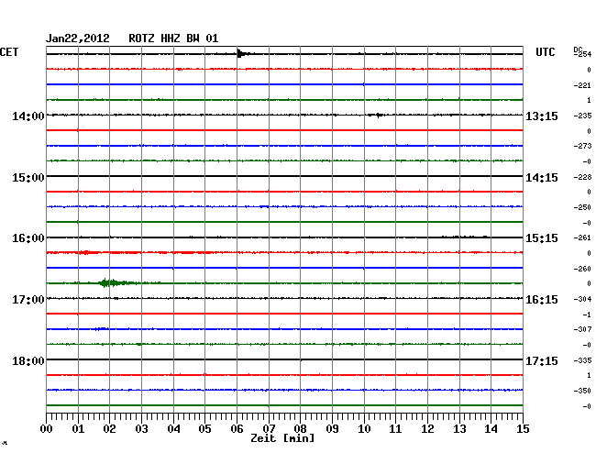Click the 02 minute axis tick label
This screenshot has height=453, width=596.
click(109, 429)
